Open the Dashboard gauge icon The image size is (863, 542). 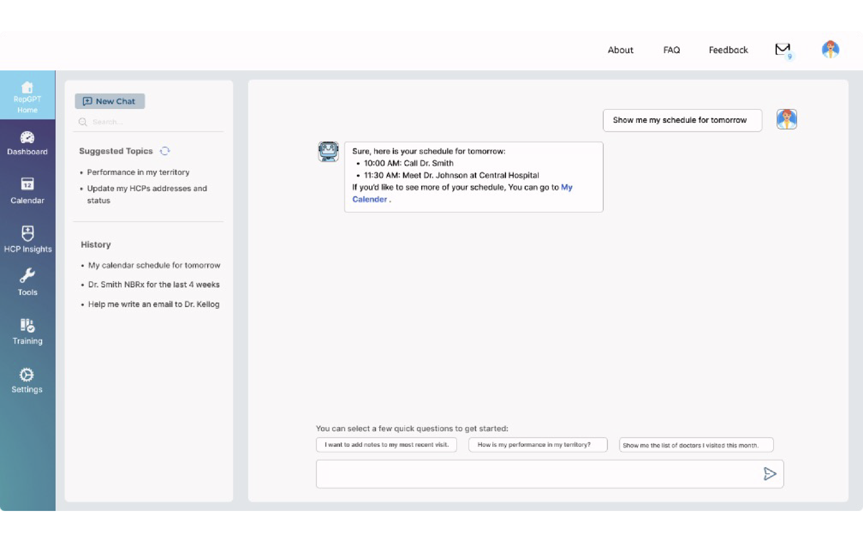point(27,138)
